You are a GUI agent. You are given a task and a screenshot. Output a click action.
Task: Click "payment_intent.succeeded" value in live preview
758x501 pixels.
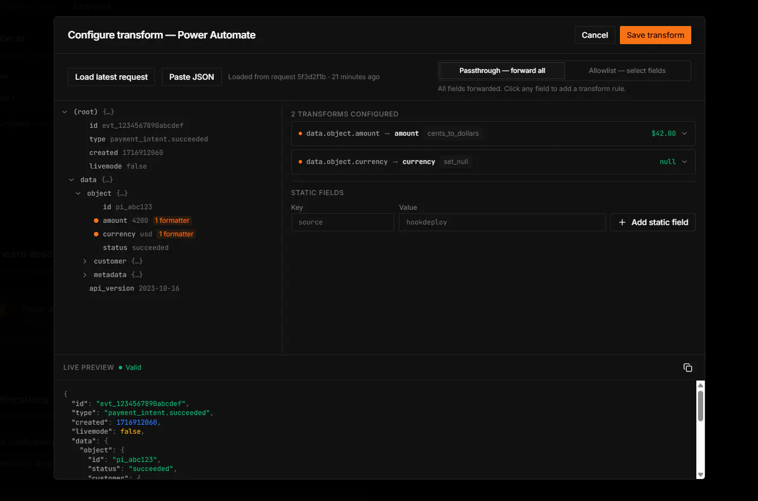(x=157, y=413)
